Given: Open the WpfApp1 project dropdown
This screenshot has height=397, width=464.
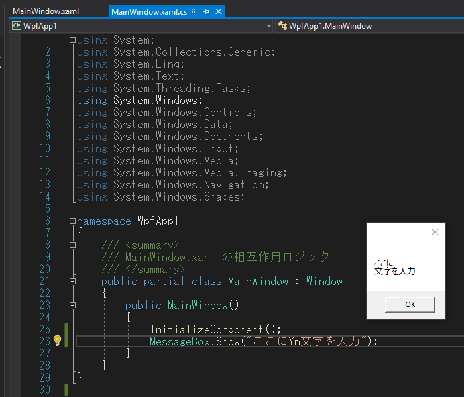Looking at the screenshot, I should [x=141, y=26].
